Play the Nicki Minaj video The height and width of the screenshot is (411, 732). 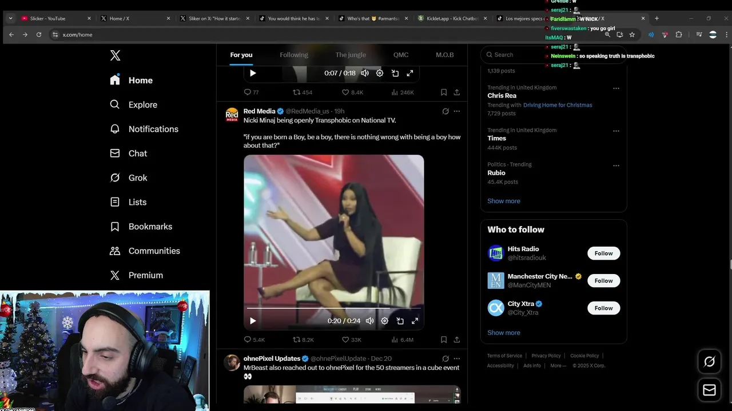pos(253,321)
